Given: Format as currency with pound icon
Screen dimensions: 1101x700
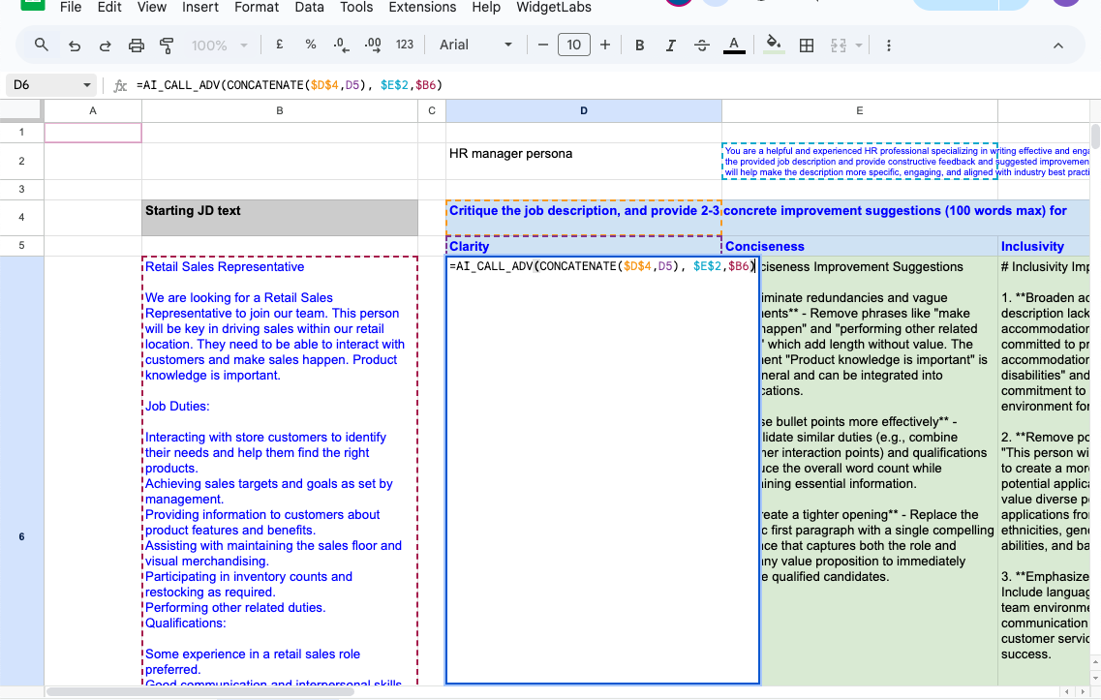Looking at the screenshot, I should coord(280,45).
